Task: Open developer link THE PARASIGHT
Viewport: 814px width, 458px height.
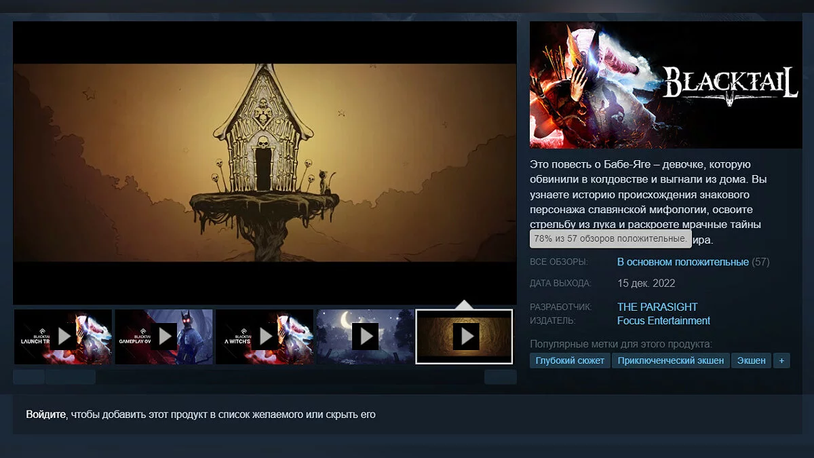Action: point(657,307)
